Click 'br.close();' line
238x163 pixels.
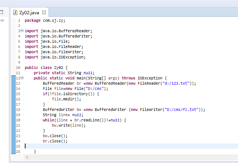point(55,141)
